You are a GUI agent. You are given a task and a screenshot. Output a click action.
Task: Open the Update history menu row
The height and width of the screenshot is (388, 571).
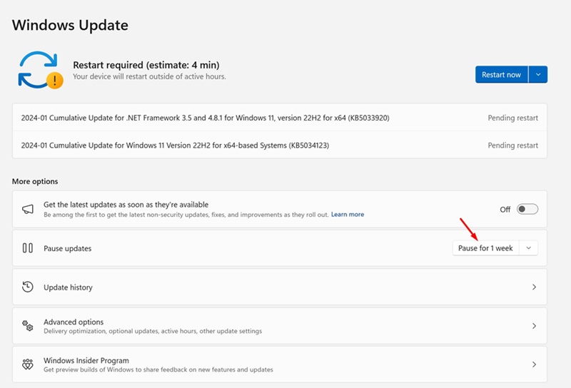278,287
